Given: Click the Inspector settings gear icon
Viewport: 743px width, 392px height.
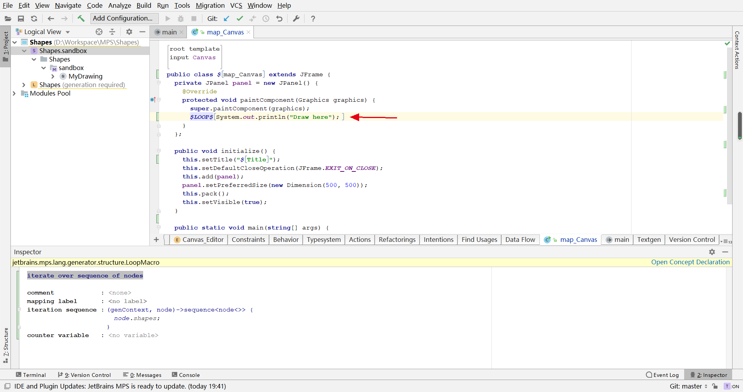Looking at the screenshot, I should 712,252.
